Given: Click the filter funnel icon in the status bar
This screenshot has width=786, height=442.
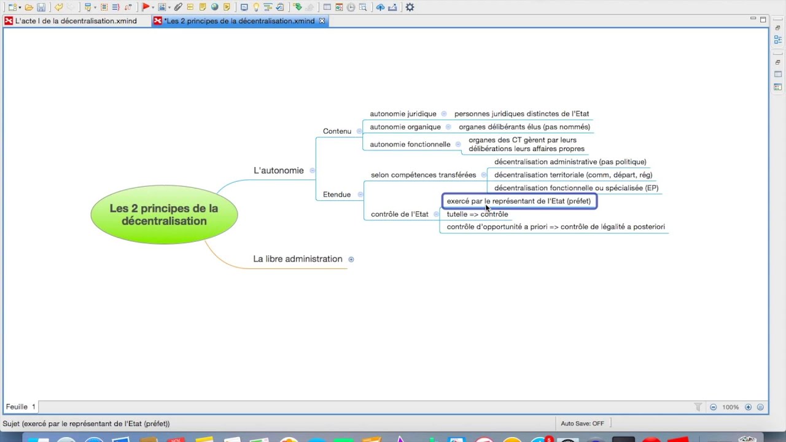Looking at the screenshot, I should tap(698, 407).
